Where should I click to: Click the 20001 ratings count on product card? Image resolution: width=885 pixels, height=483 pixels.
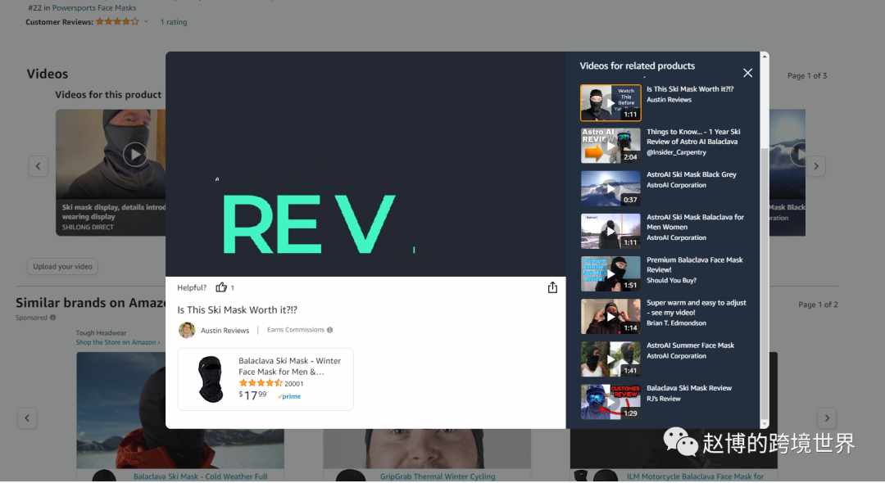tap(293, 384)
